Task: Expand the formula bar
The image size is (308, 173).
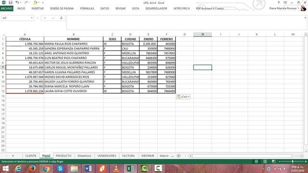Action: [305, 18]
